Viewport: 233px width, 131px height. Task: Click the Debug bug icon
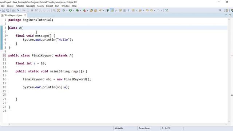[64, 11]
